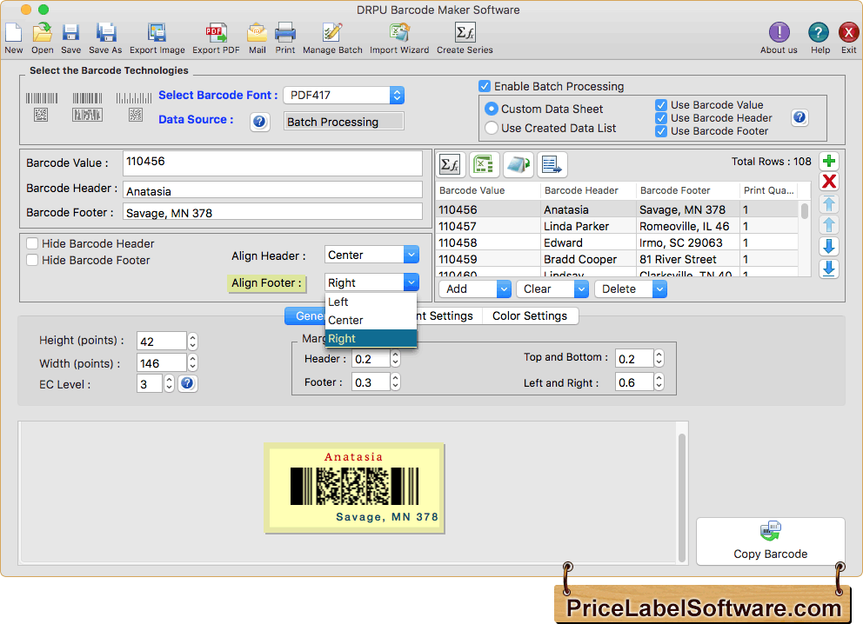Viewport: 863px width, 624px height.
Task: Choose Center in the Align Footer list
Action: click(x=371, y=320)
